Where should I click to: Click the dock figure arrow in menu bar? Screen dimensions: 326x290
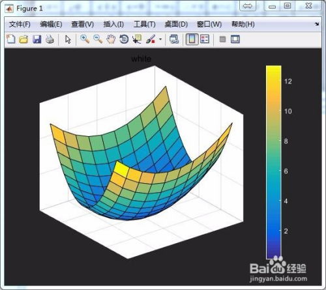(x=317, y=24)
